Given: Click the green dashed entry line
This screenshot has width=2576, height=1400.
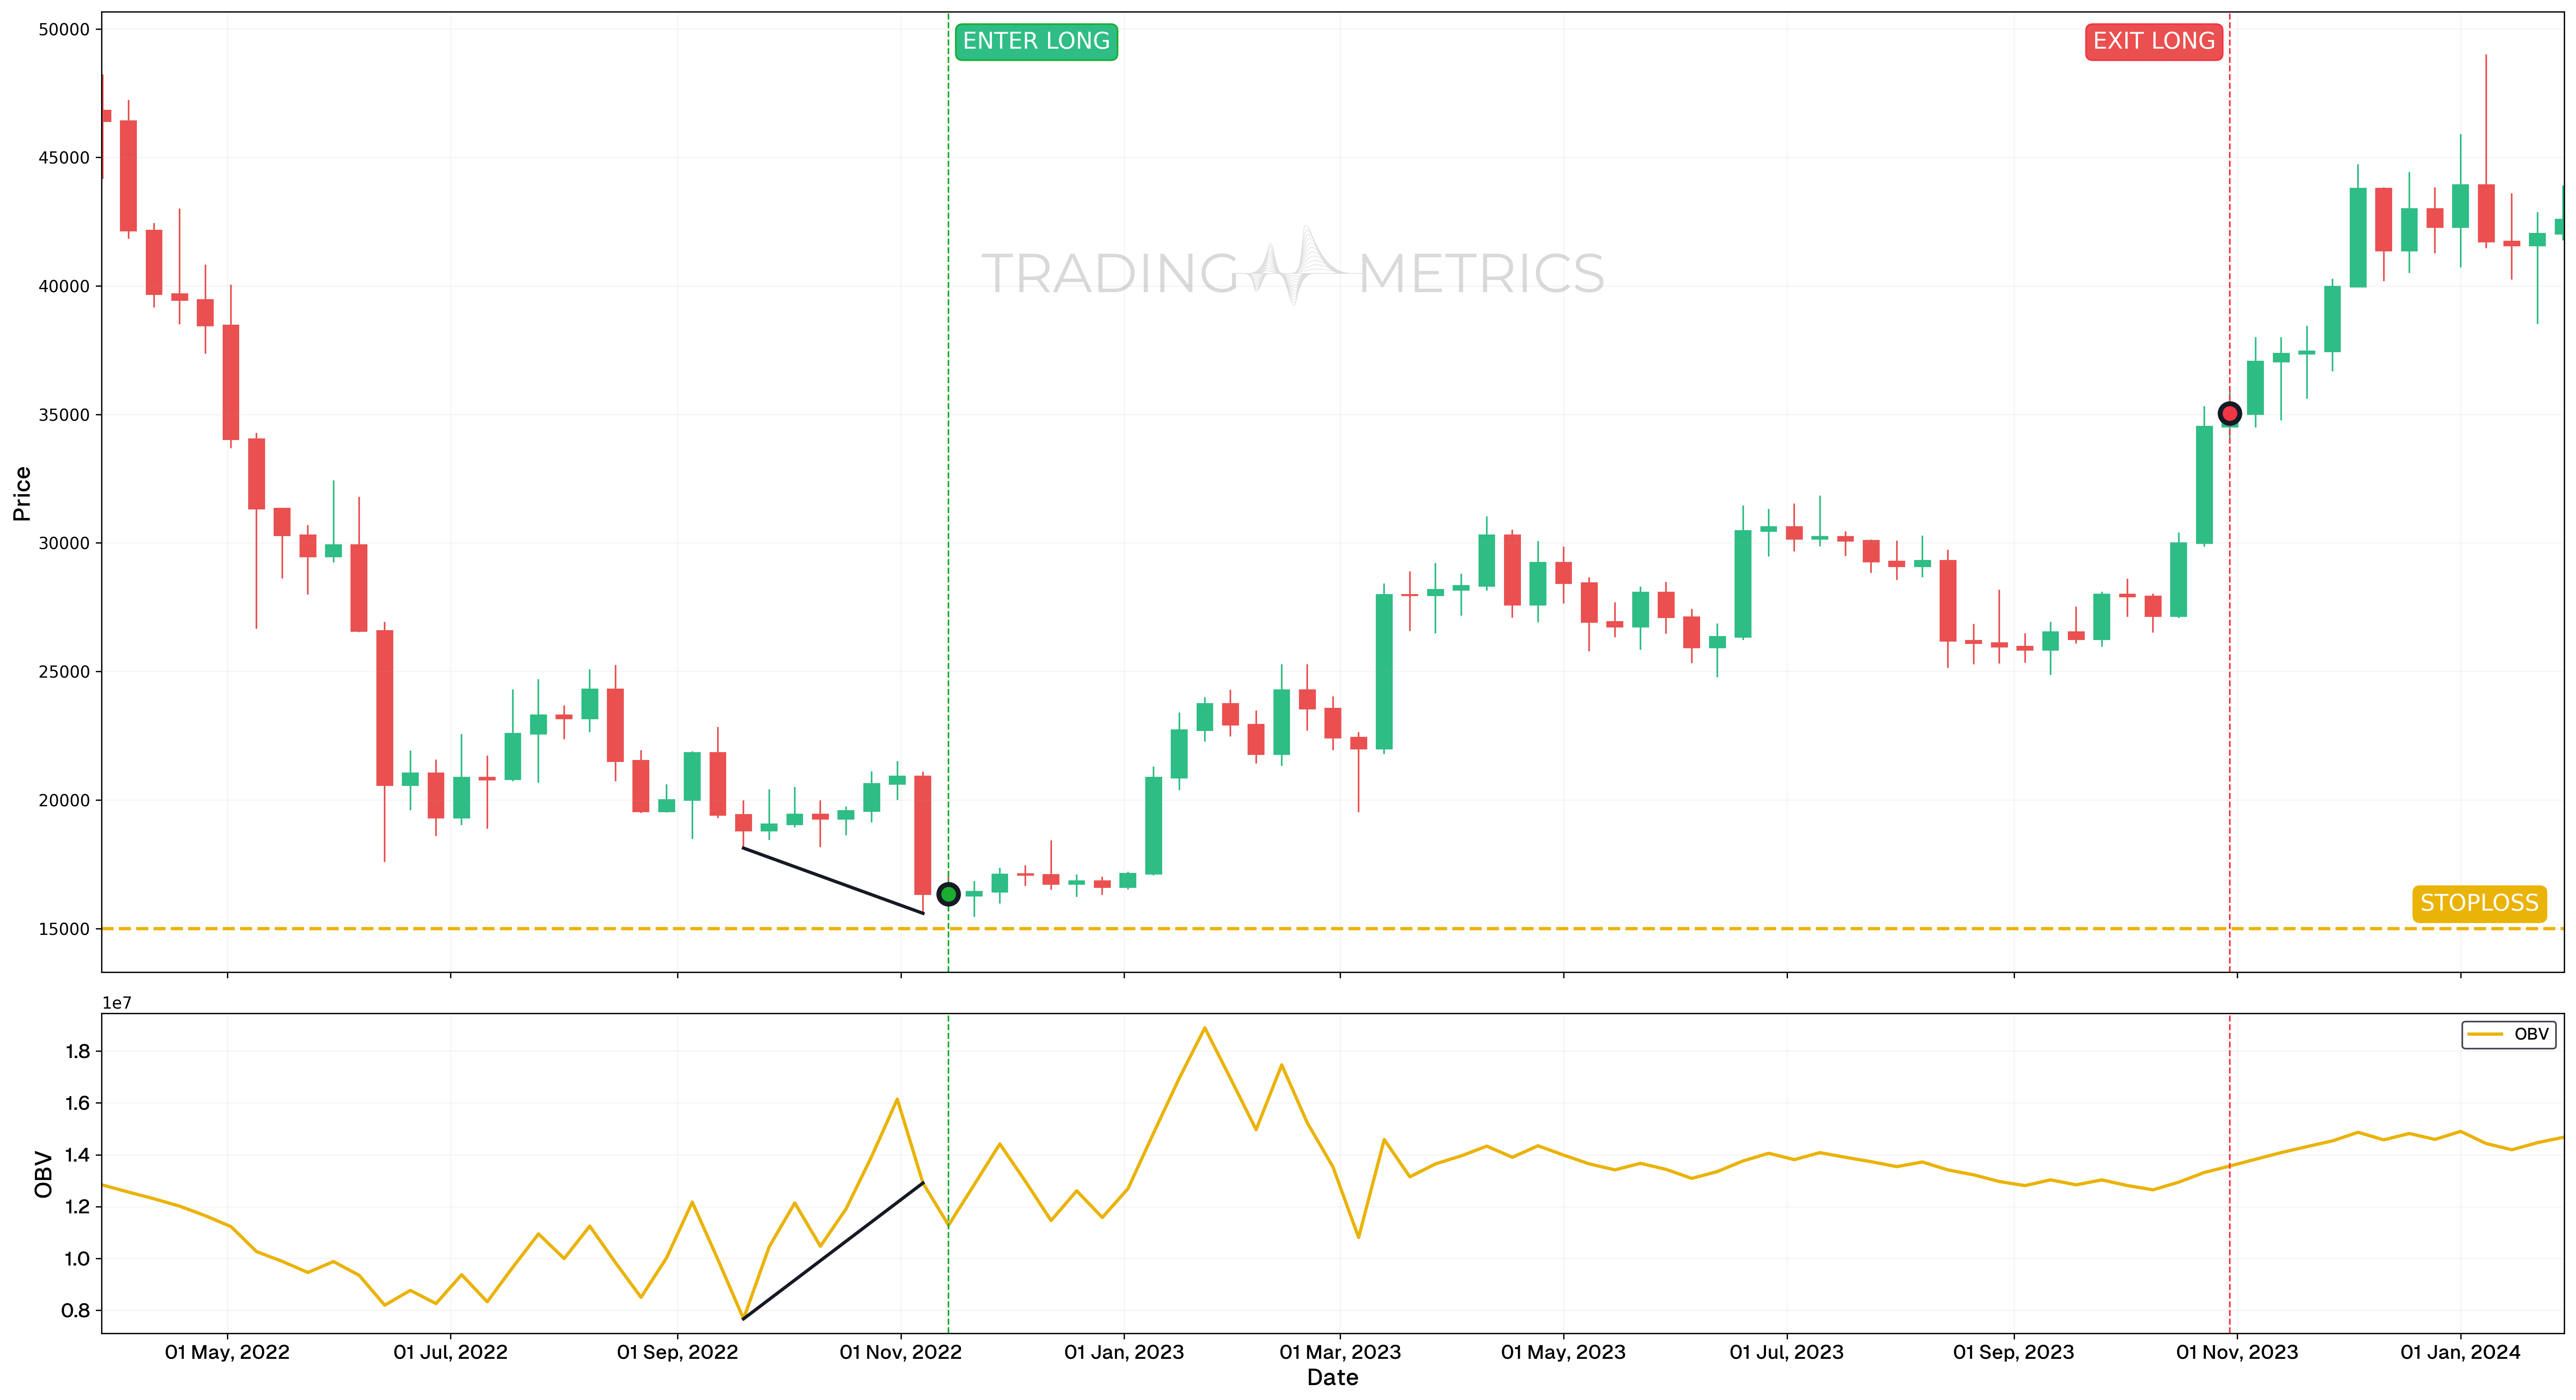Looking at the screenshot, I should pyautogui.click(x=948, y=600).
